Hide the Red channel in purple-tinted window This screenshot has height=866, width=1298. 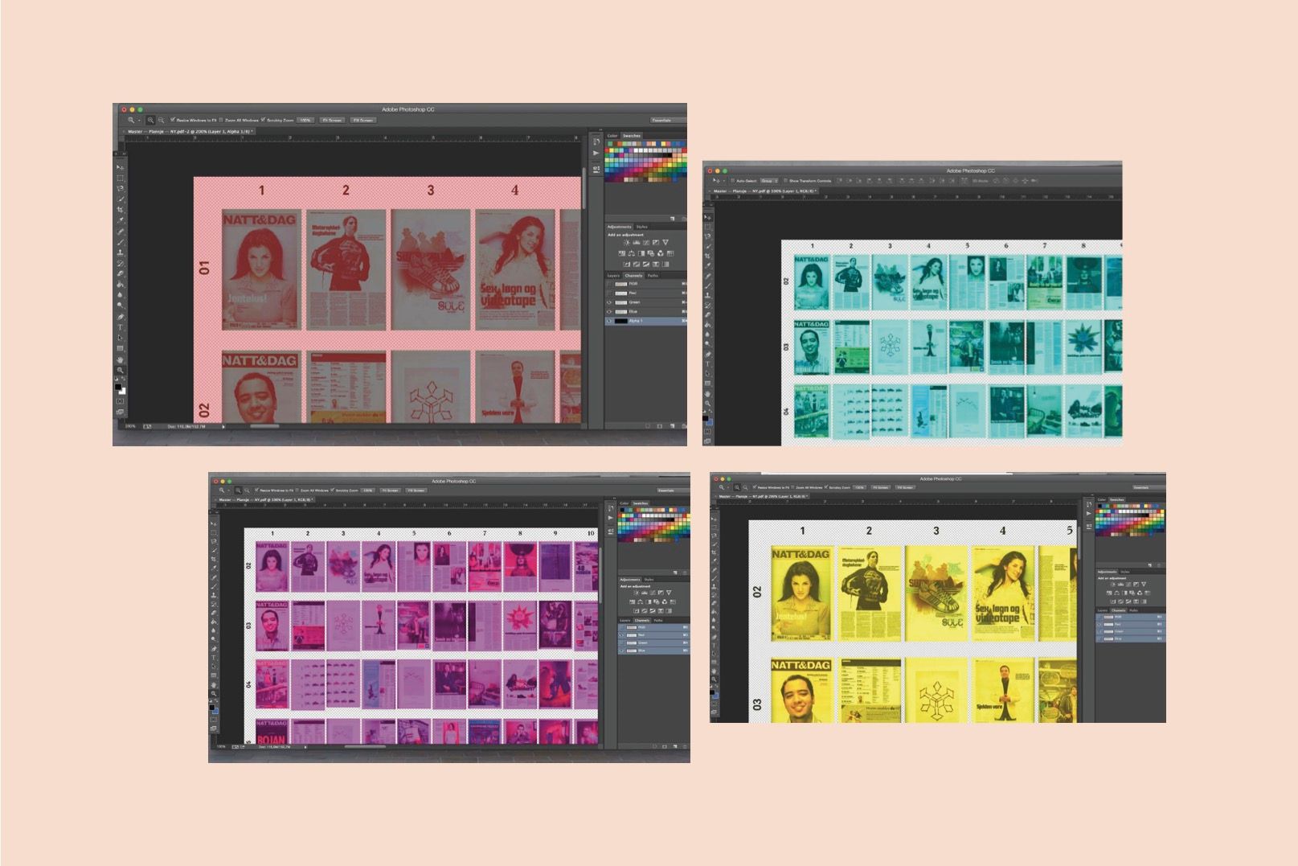click(x=622, y=635)
